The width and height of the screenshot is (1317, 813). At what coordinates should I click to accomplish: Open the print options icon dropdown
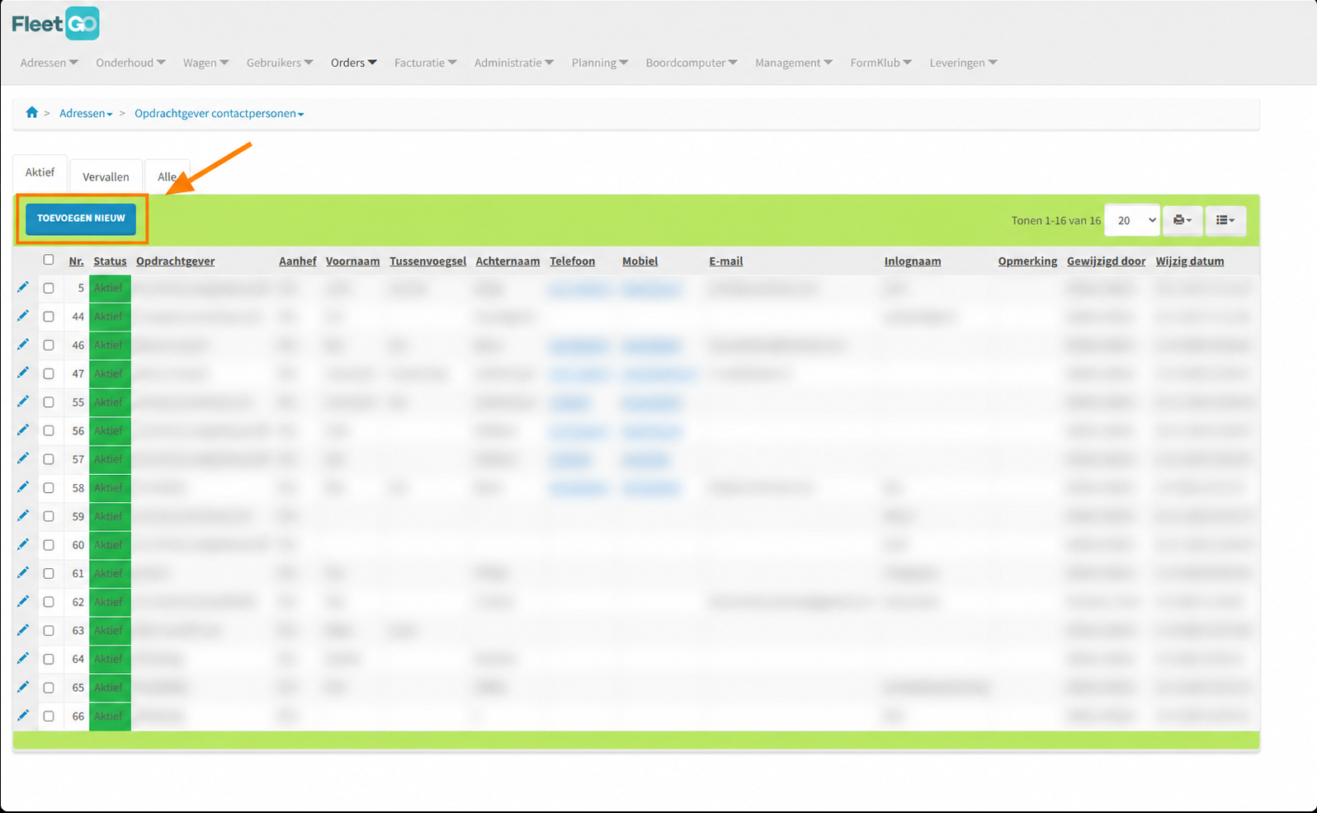[1182, 220]
